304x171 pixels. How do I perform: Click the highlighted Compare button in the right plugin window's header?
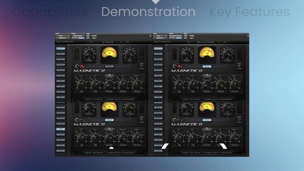[179, 38]
